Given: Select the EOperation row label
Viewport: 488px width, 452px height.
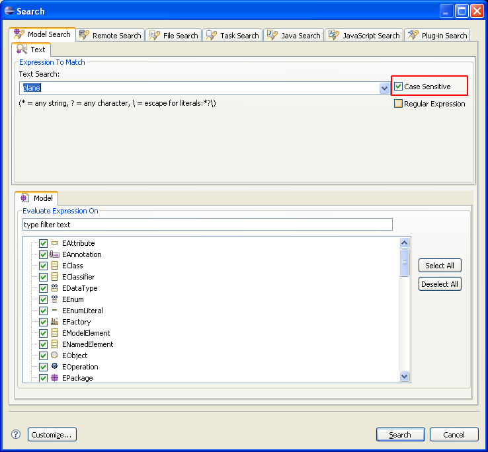Looking at the screenshot, I should coord(80,367).
